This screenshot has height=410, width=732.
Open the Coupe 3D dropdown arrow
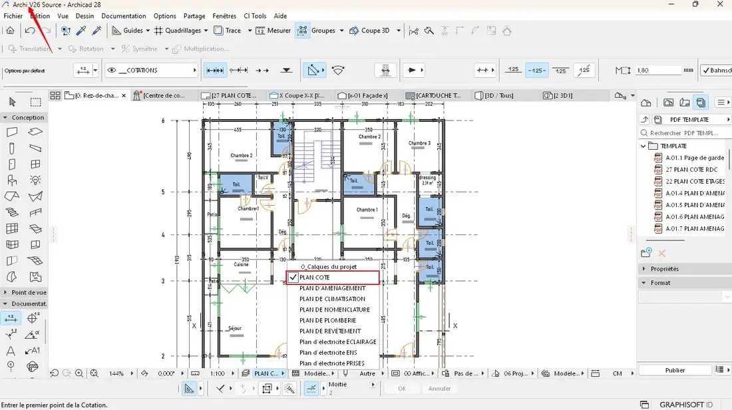tap(399, 31)
